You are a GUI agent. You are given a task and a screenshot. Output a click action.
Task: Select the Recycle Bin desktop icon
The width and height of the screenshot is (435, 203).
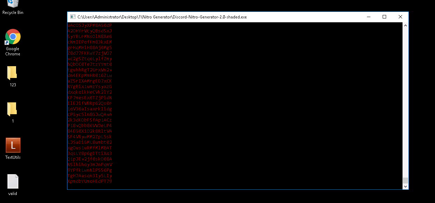point(13,7)
